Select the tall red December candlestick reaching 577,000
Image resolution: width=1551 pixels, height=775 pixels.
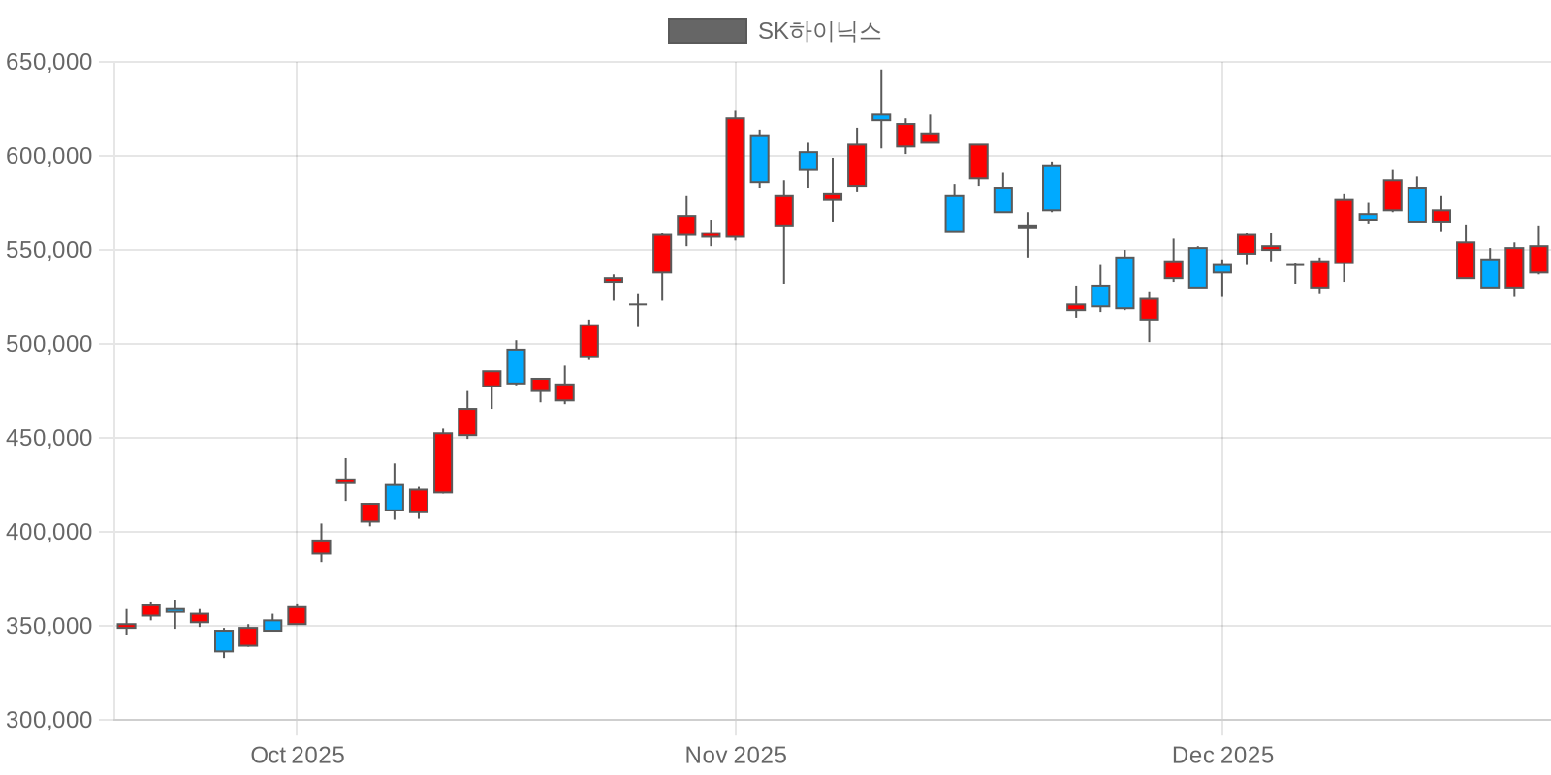(1344, 231)
